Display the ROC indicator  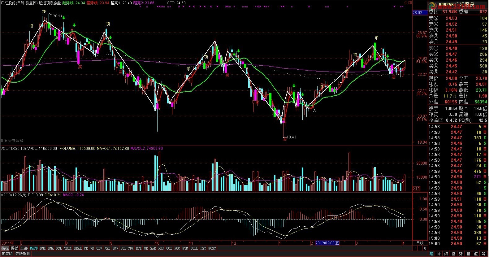pyautogui.click(x=177, y=248)
